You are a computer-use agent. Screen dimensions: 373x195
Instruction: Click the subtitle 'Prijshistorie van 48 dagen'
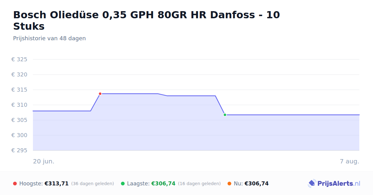point(49,38)
